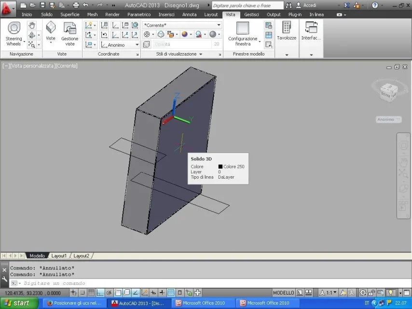Click the gray sphere lighting icon
The height and width of the screenshot is (309, 412).
click(213, 34)
